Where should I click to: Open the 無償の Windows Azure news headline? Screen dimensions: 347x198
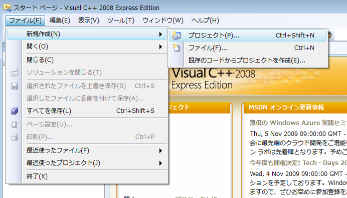tap(298, 122)
